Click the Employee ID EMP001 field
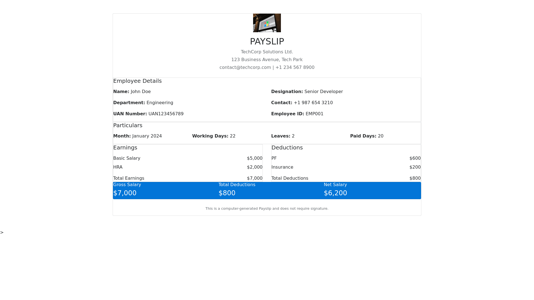Screen dimensions: 534x300 tap(297, 114)
